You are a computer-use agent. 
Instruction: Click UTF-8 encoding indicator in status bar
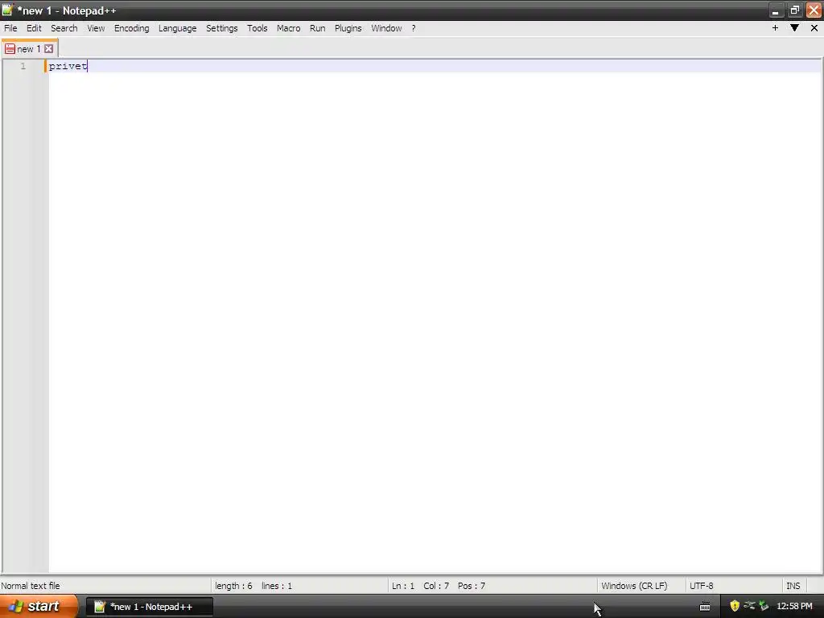[x=701, y=586]
